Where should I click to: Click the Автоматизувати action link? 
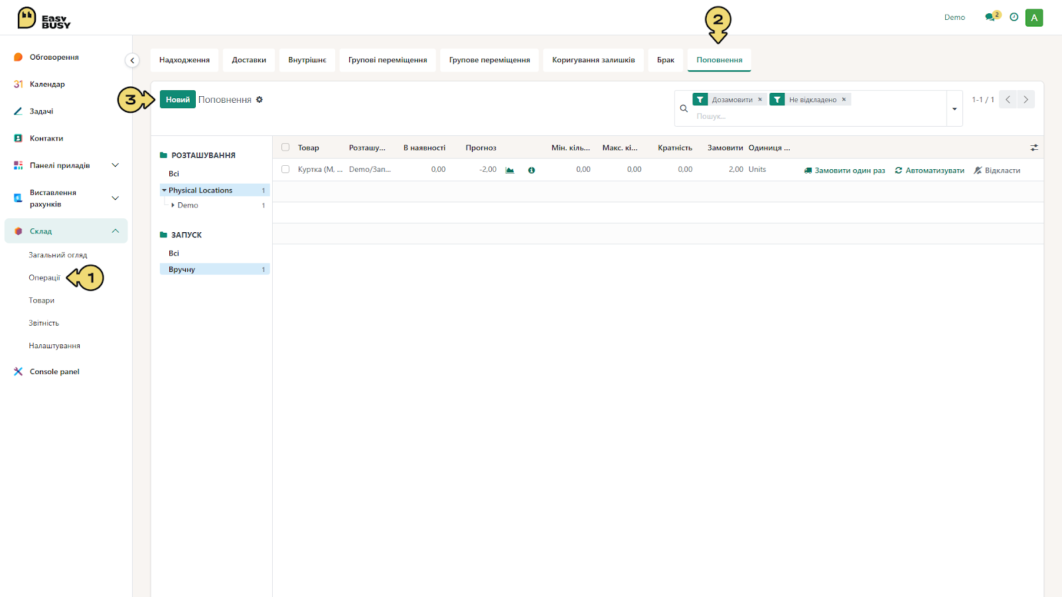(x=929, y=170)
